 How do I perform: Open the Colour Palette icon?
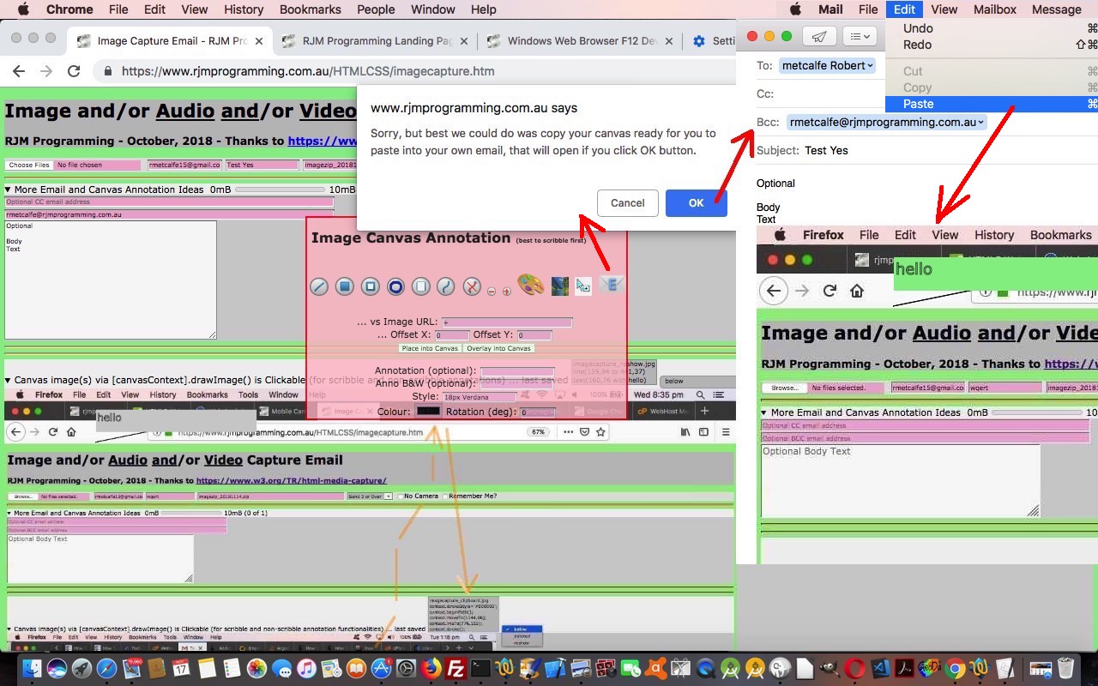pyautogui.click(x=531, y=286)
